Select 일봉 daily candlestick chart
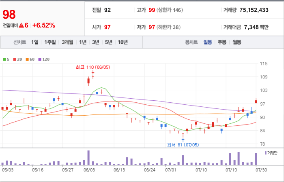Image resolution: width=284 pixels, height=182 pixels. (x=207, y=42)
